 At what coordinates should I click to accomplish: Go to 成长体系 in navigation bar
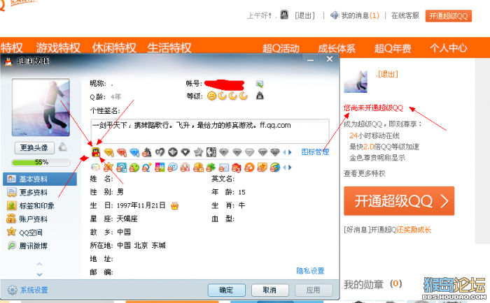pyautogui.click(x=337, y=48)
